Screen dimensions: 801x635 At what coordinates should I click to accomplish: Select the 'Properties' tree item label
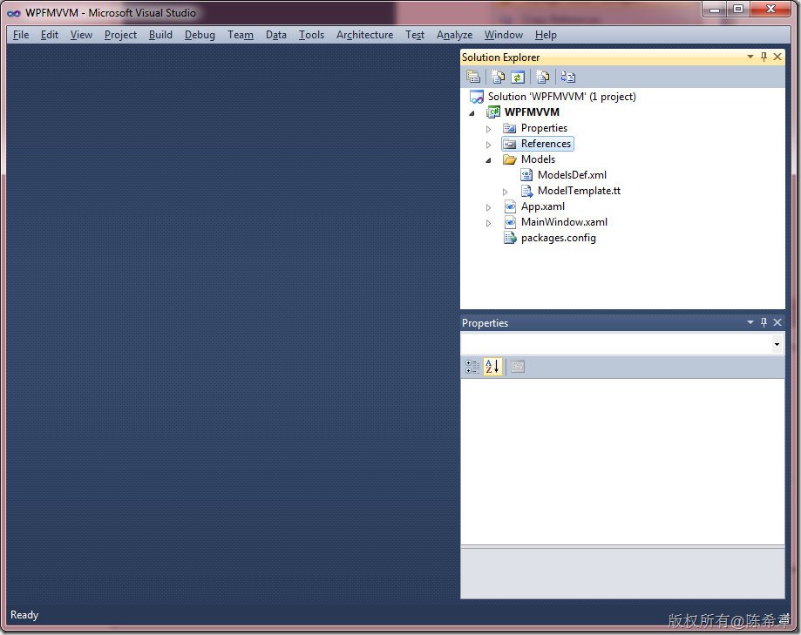click(x=544, y=128)
